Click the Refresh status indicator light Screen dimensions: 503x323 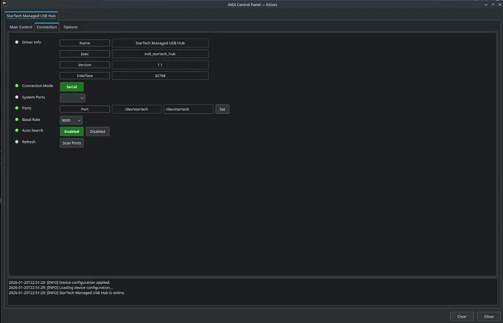(17, 142)
